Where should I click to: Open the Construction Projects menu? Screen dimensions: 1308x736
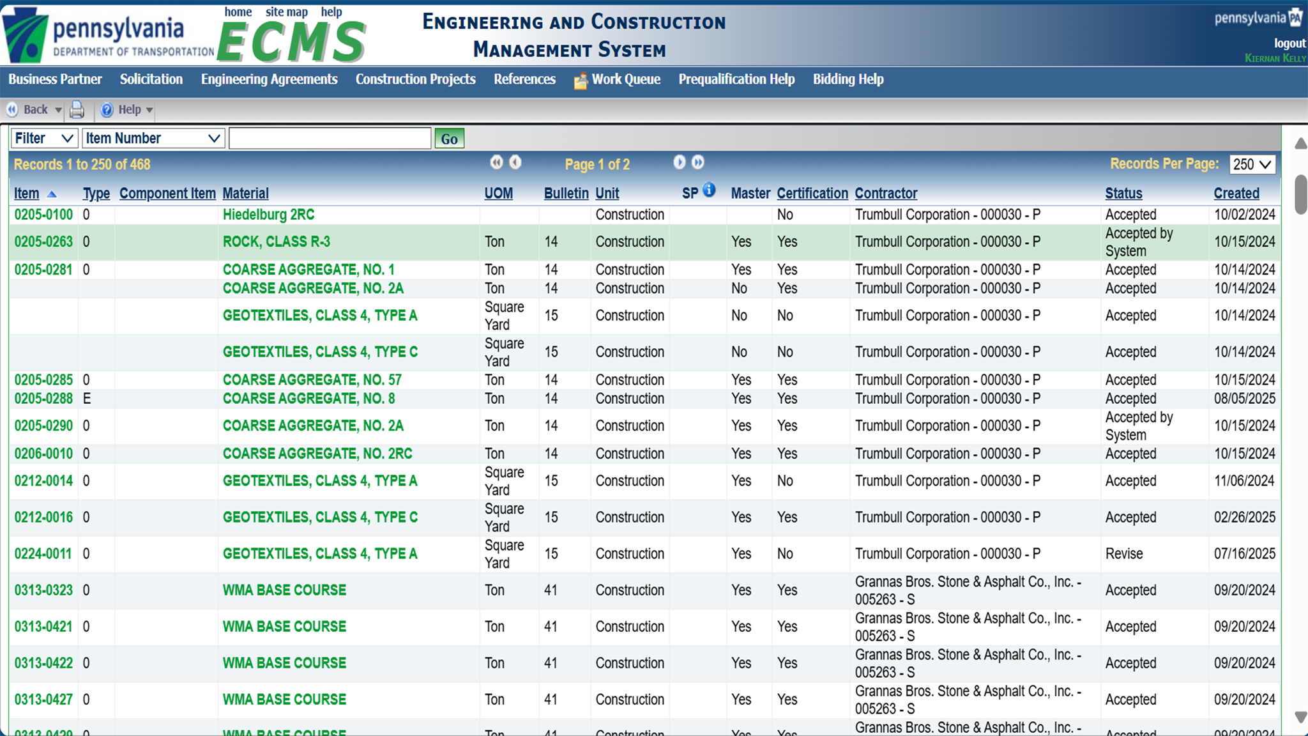click(416, 79)
